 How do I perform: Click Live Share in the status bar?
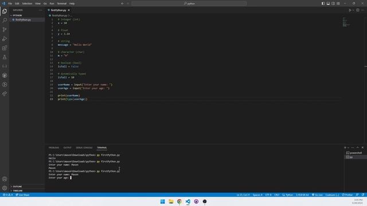click(22, 195)
